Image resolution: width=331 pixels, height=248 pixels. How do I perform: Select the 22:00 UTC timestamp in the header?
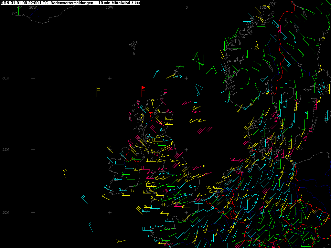[x=37, y=3]
